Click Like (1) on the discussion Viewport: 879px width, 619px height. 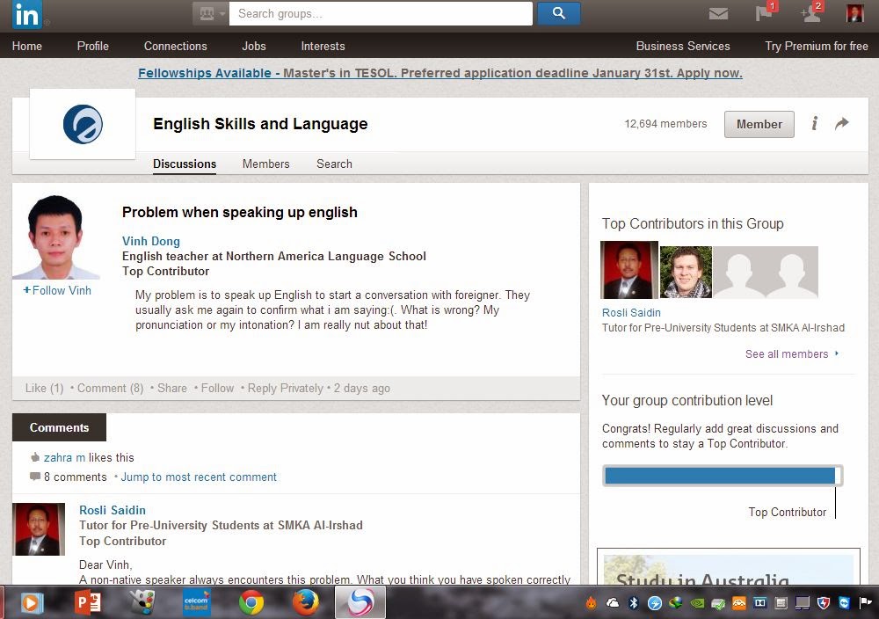click(44, 388)
